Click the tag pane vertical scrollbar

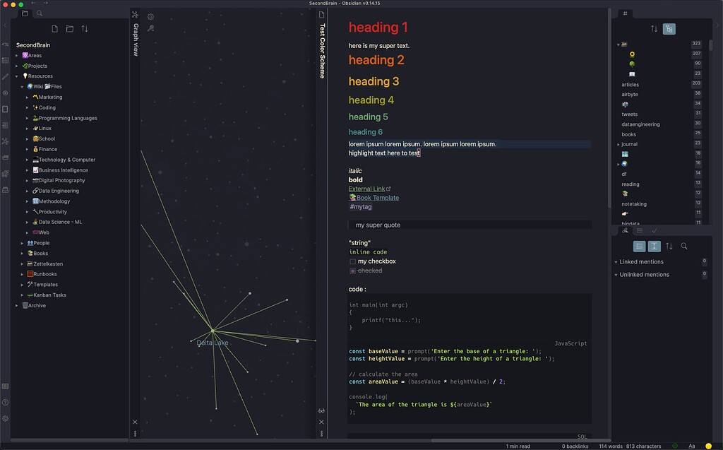point(711,45)
